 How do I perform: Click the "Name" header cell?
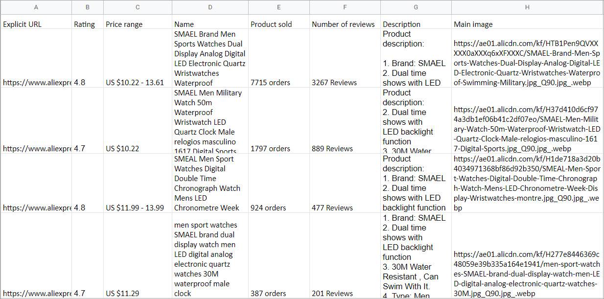point(210,22)
